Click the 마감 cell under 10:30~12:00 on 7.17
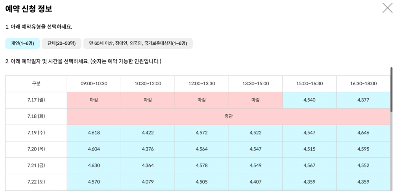The width and height of the screenshot is (403, 191). tap(148, 100)
